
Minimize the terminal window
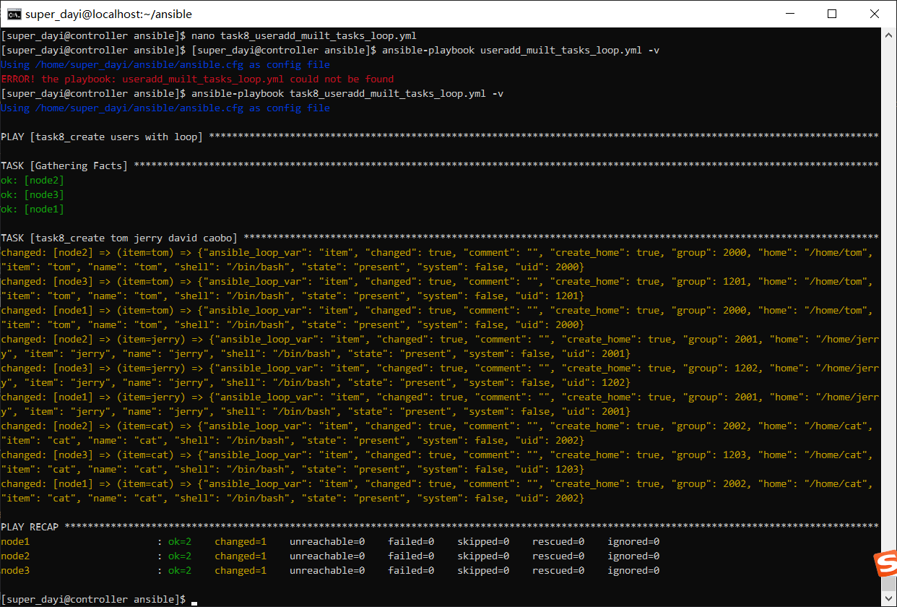point(790,14)
